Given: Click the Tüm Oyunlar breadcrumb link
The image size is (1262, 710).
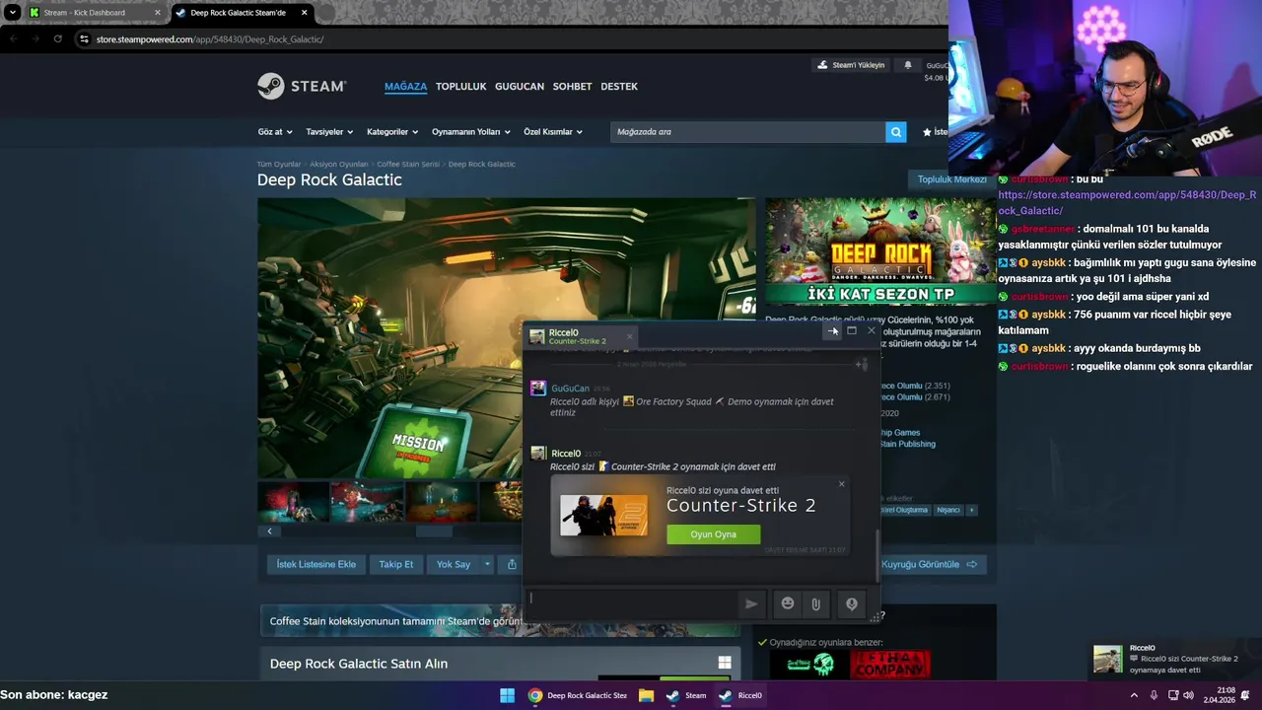Looking at the screenshot, I should coord(279,164).
